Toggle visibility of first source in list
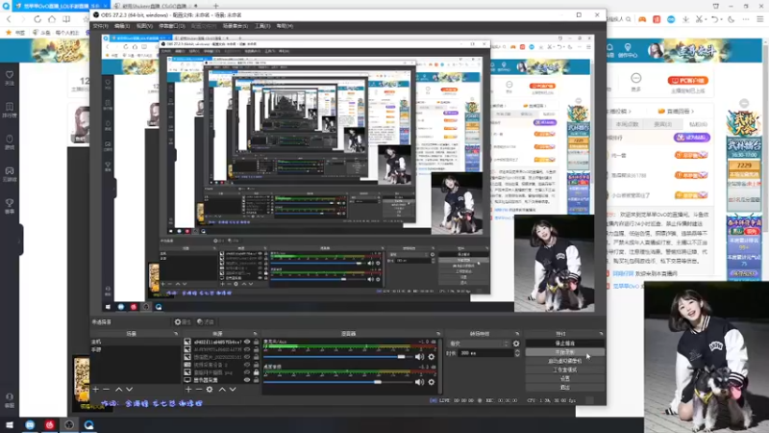769x433 pixels. [247, 342]
